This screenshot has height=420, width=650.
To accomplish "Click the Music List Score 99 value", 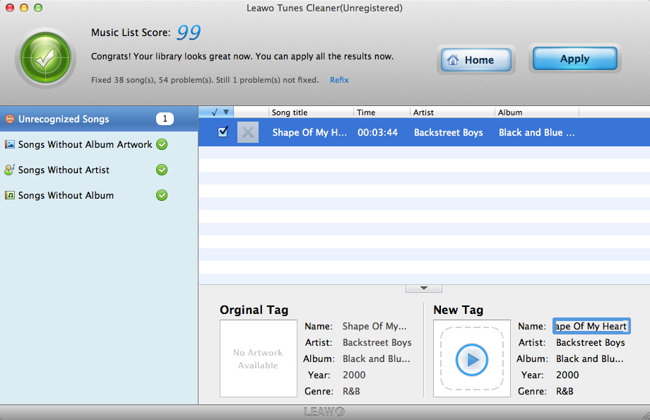I will [189, 33].
